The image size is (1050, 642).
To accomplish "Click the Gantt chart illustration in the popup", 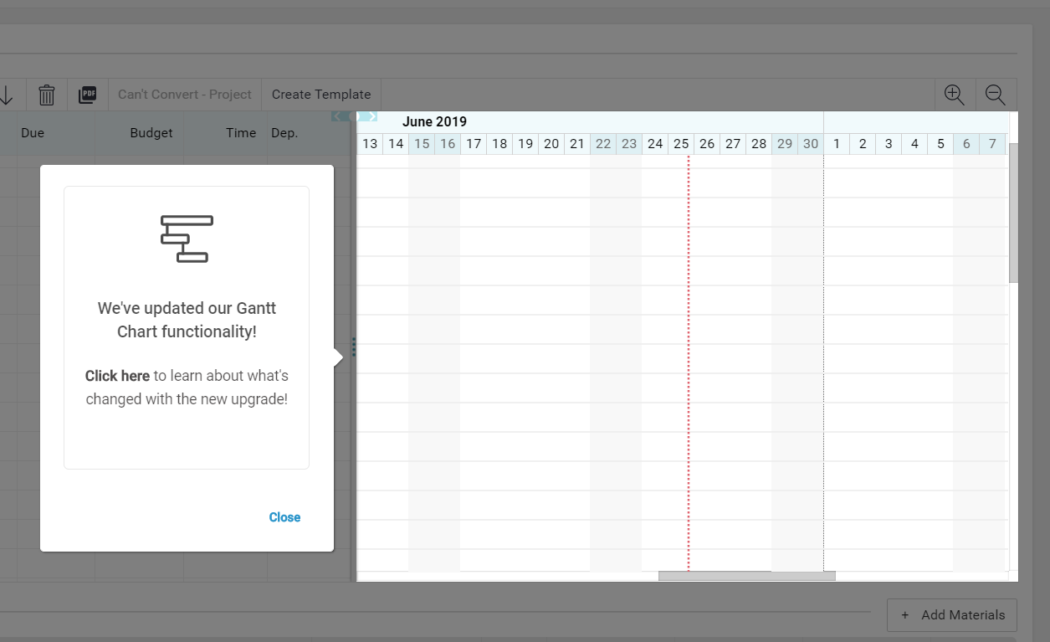I will coord(187,239).
